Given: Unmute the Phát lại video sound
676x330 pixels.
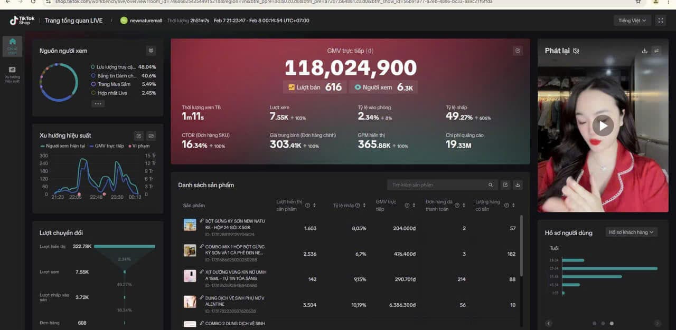Looking at the screenshot, I should (576, 51).
